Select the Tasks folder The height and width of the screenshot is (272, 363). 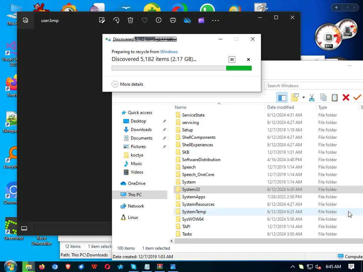(x=187, y=234)
